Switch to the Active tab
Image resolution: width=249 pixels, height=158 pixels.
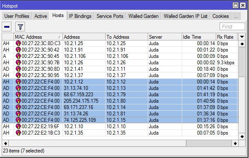pos(41,16)
